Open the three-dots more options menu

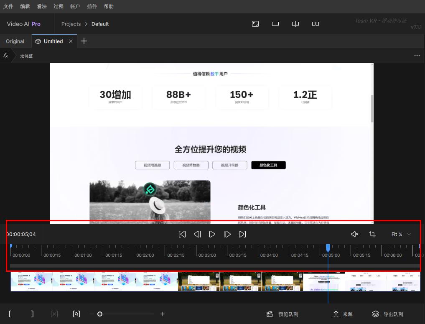[417, 56]
